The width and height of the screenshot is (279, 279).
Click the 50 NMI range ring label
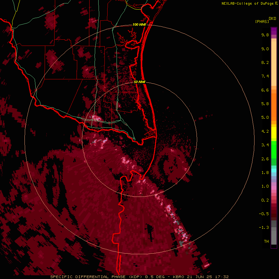[139, 82]
